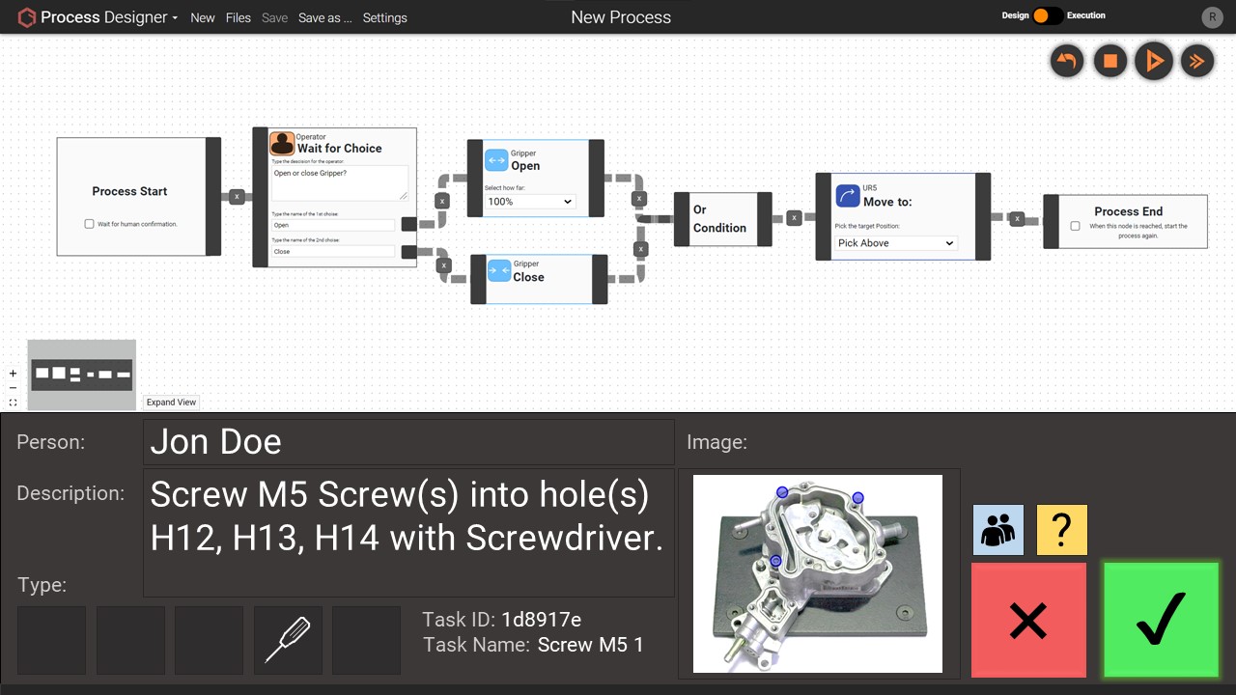Open the Files menu
Viewport: 1236px width, 695px height.
tap(238, 17)
